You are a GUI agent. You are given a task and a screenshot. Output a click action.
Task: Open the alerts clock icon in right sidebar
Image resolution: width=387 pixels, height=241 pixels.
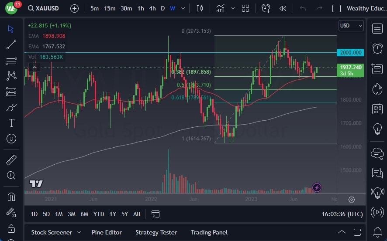coord(377,48)
